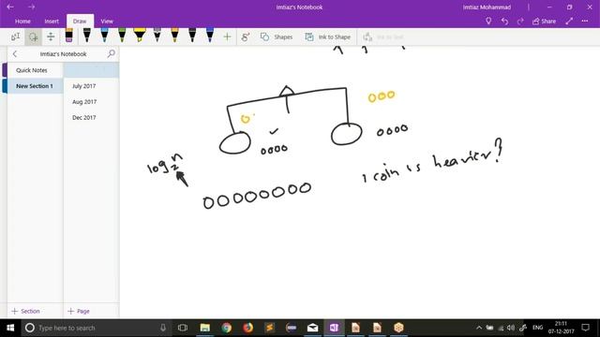The image size is (600, 337).
Task: Switch to the Draw tab
Action: pos(80,22)
